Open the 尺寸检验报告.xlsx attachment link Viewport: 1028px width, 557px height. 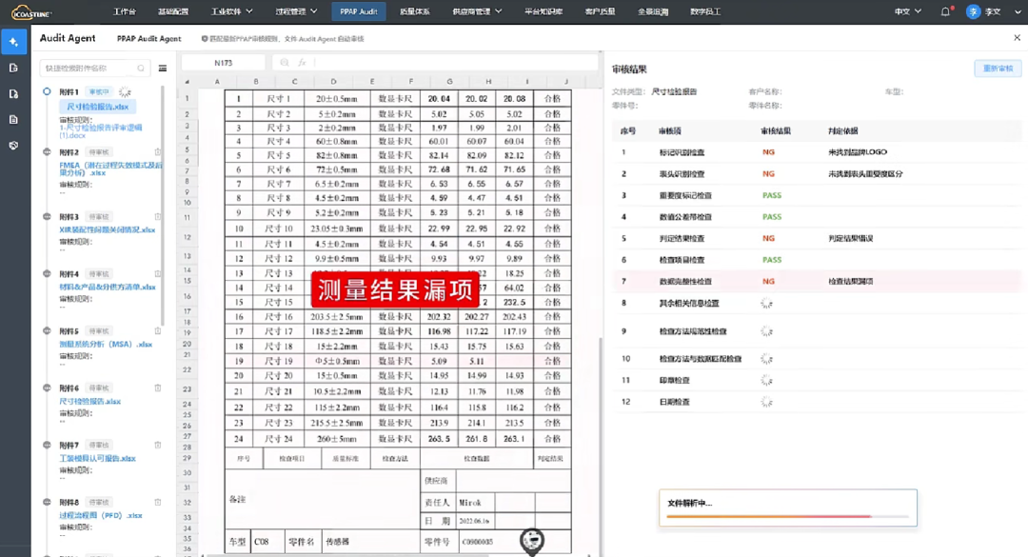(x=98, y=105)
